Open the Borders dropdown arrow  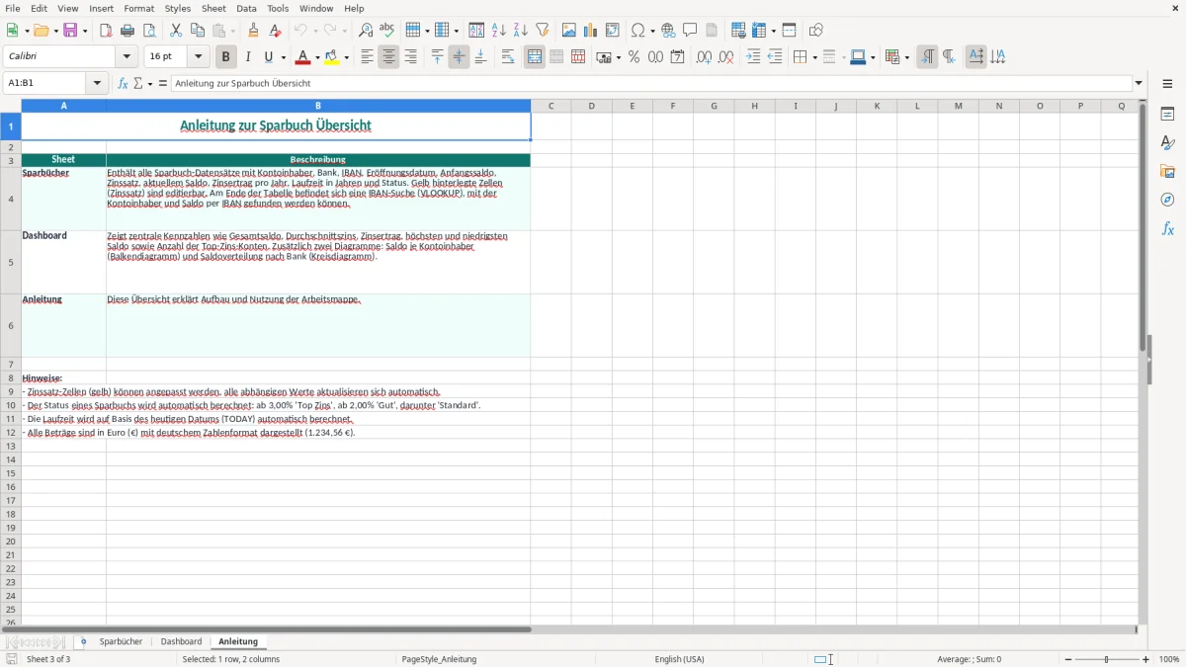(x=813, y=57)
